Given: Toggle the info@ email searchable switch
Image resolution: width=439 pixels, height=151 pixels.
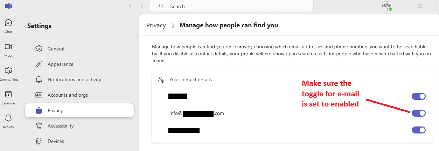Looking at the screenshot, I should coord(419,113).
